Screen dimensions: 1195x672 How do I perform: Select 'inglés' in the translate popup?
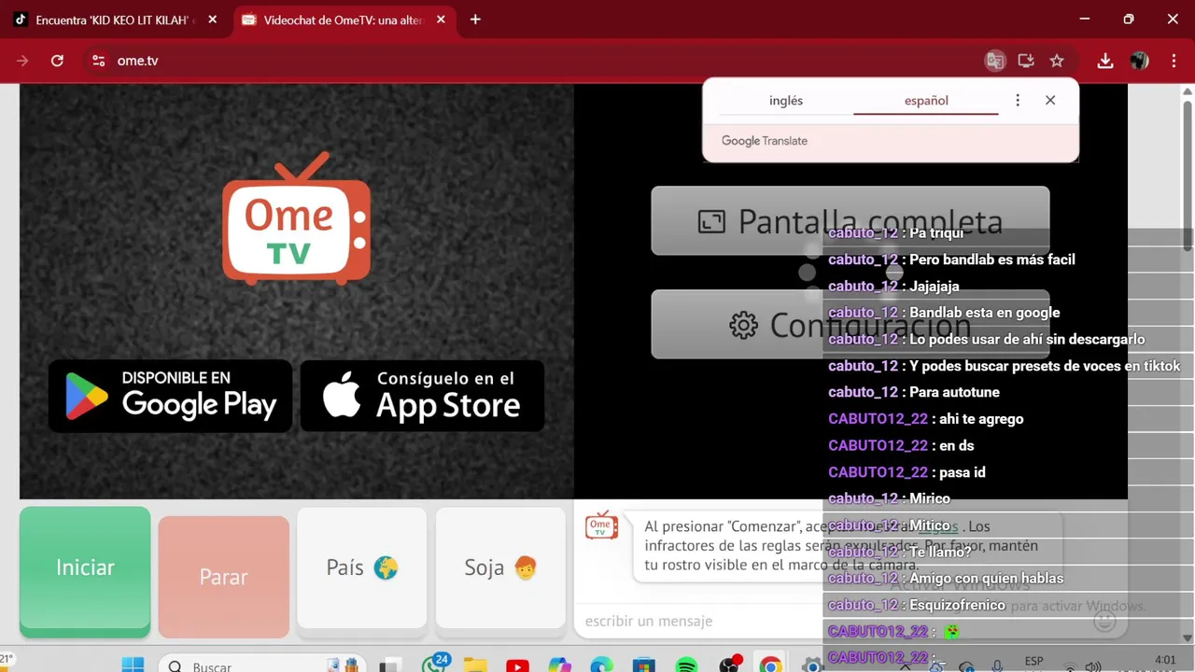tap(786, 101)
